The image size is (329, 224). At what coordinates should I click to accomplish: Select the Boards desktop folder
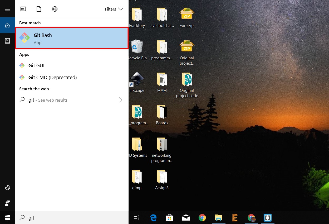[162, 115]
